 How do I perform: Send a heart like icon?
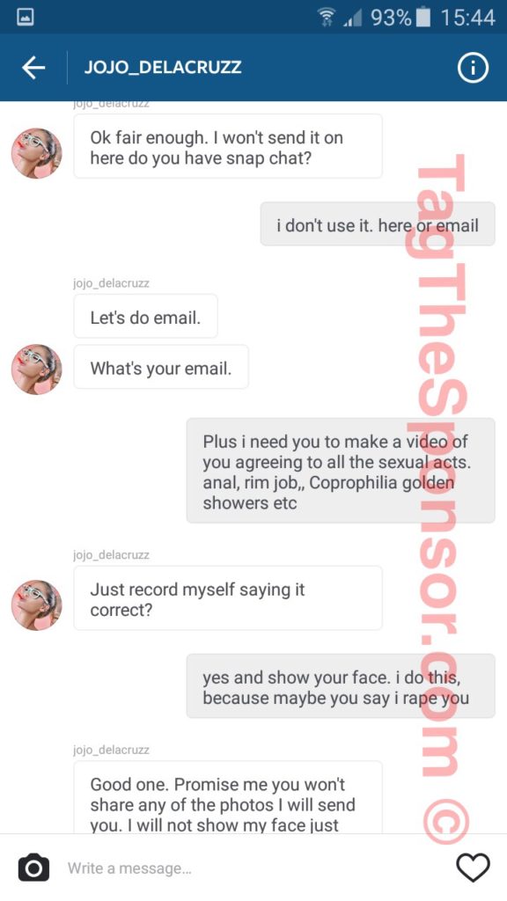click(x=473, y=867)
